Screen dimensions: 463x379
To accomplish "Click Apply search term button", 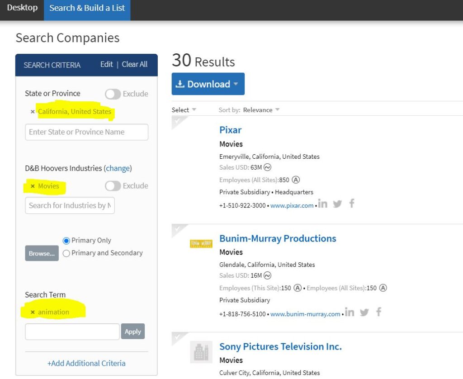I will tap(133, 332).
